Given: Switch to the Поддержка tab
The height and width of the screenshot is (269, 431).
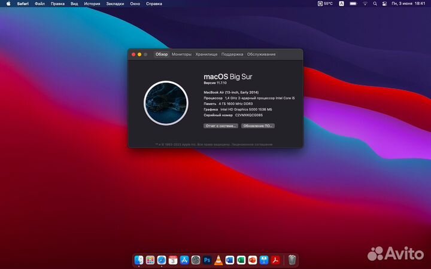Looking at the screenshot, I should 232,54.
